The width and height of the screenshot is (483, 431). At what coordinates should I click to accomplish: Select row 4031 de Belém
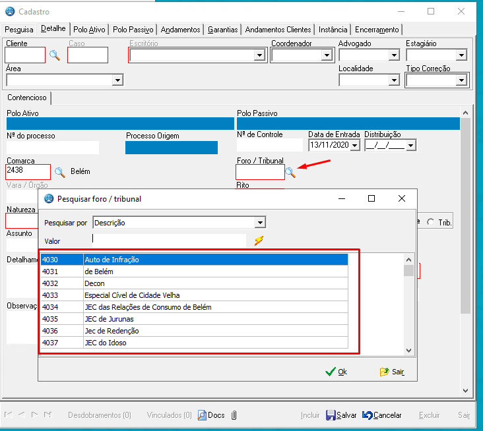195,272
